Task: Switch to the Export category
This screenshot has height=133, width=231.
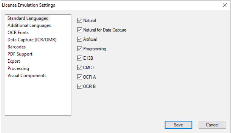Action: point(14,61)
